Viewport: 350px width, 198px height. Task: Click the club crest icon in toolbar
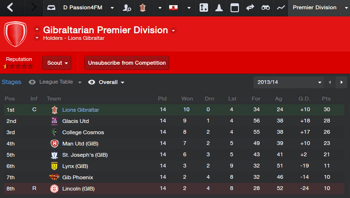tap(142, 8)
